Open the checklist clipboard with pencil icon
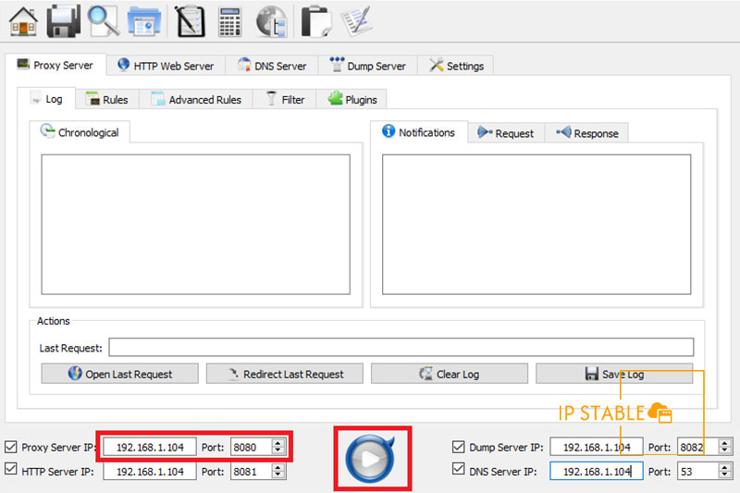This screenshot has height=493, width=740. (x=355, y=20)
